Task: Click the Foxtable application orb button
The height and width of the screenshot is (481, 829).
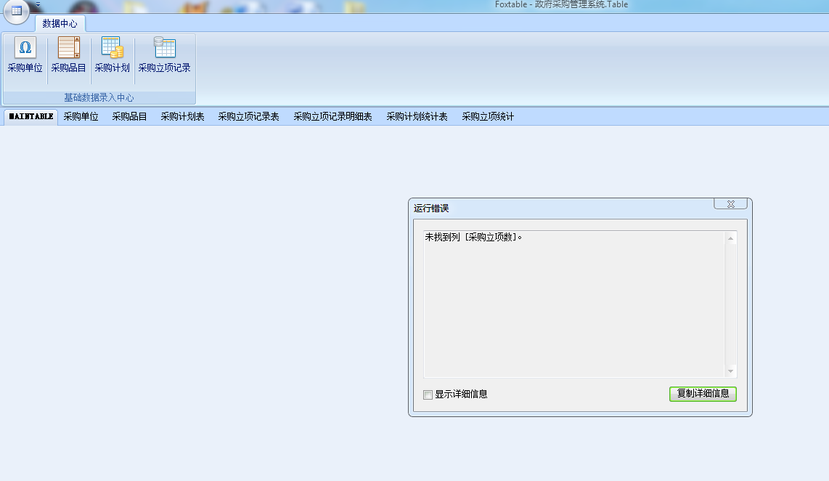Action: [16, 11]
